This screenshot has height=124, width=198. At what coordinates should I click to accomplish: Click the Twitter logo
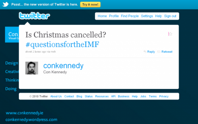click(x=34, y=16)
